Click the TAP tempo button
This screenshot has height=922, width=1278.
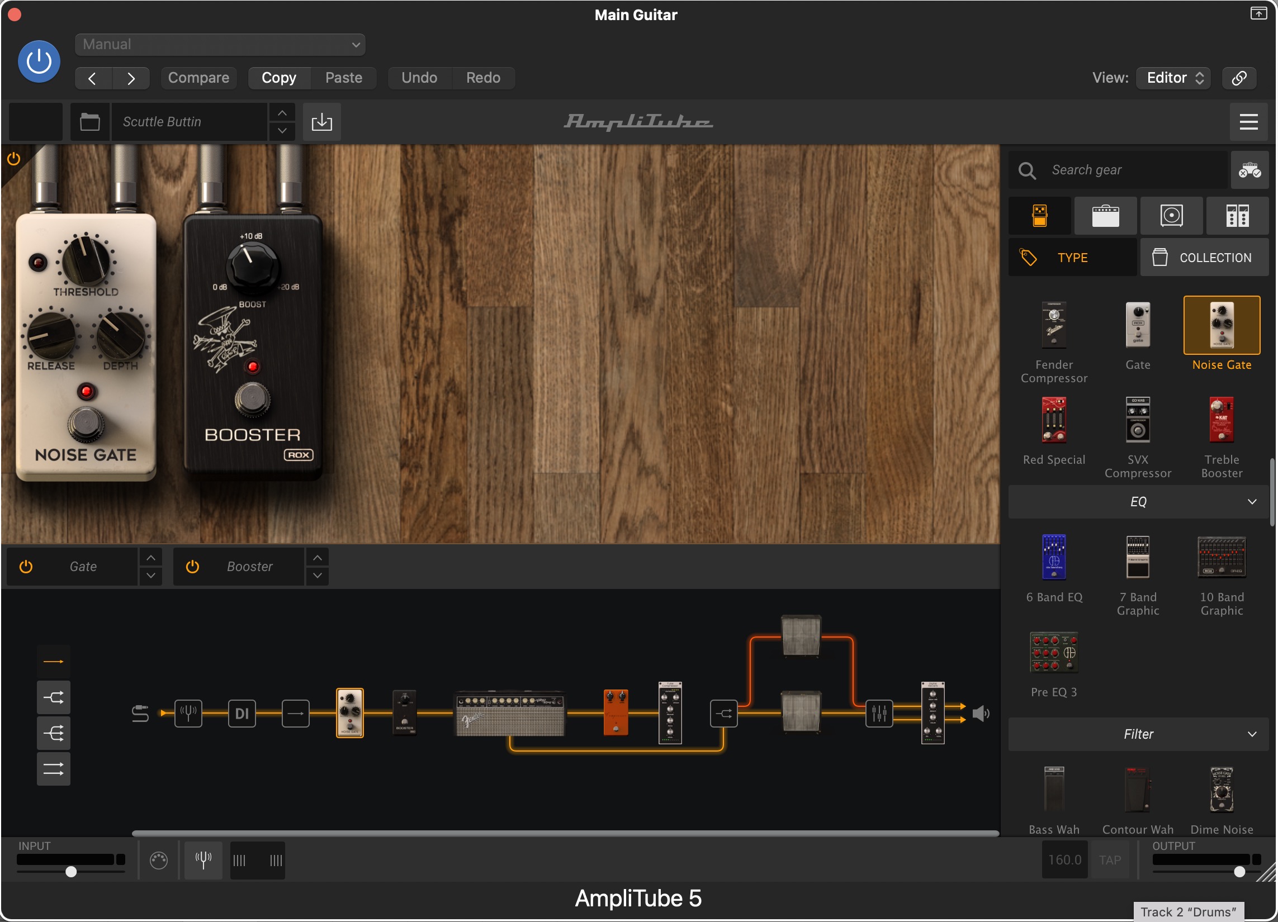1109,860
